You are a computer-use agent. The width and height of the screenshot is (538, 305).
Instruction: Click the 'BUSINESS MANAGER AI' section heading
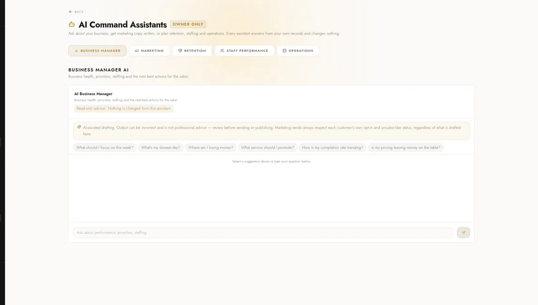pos(99,69)
